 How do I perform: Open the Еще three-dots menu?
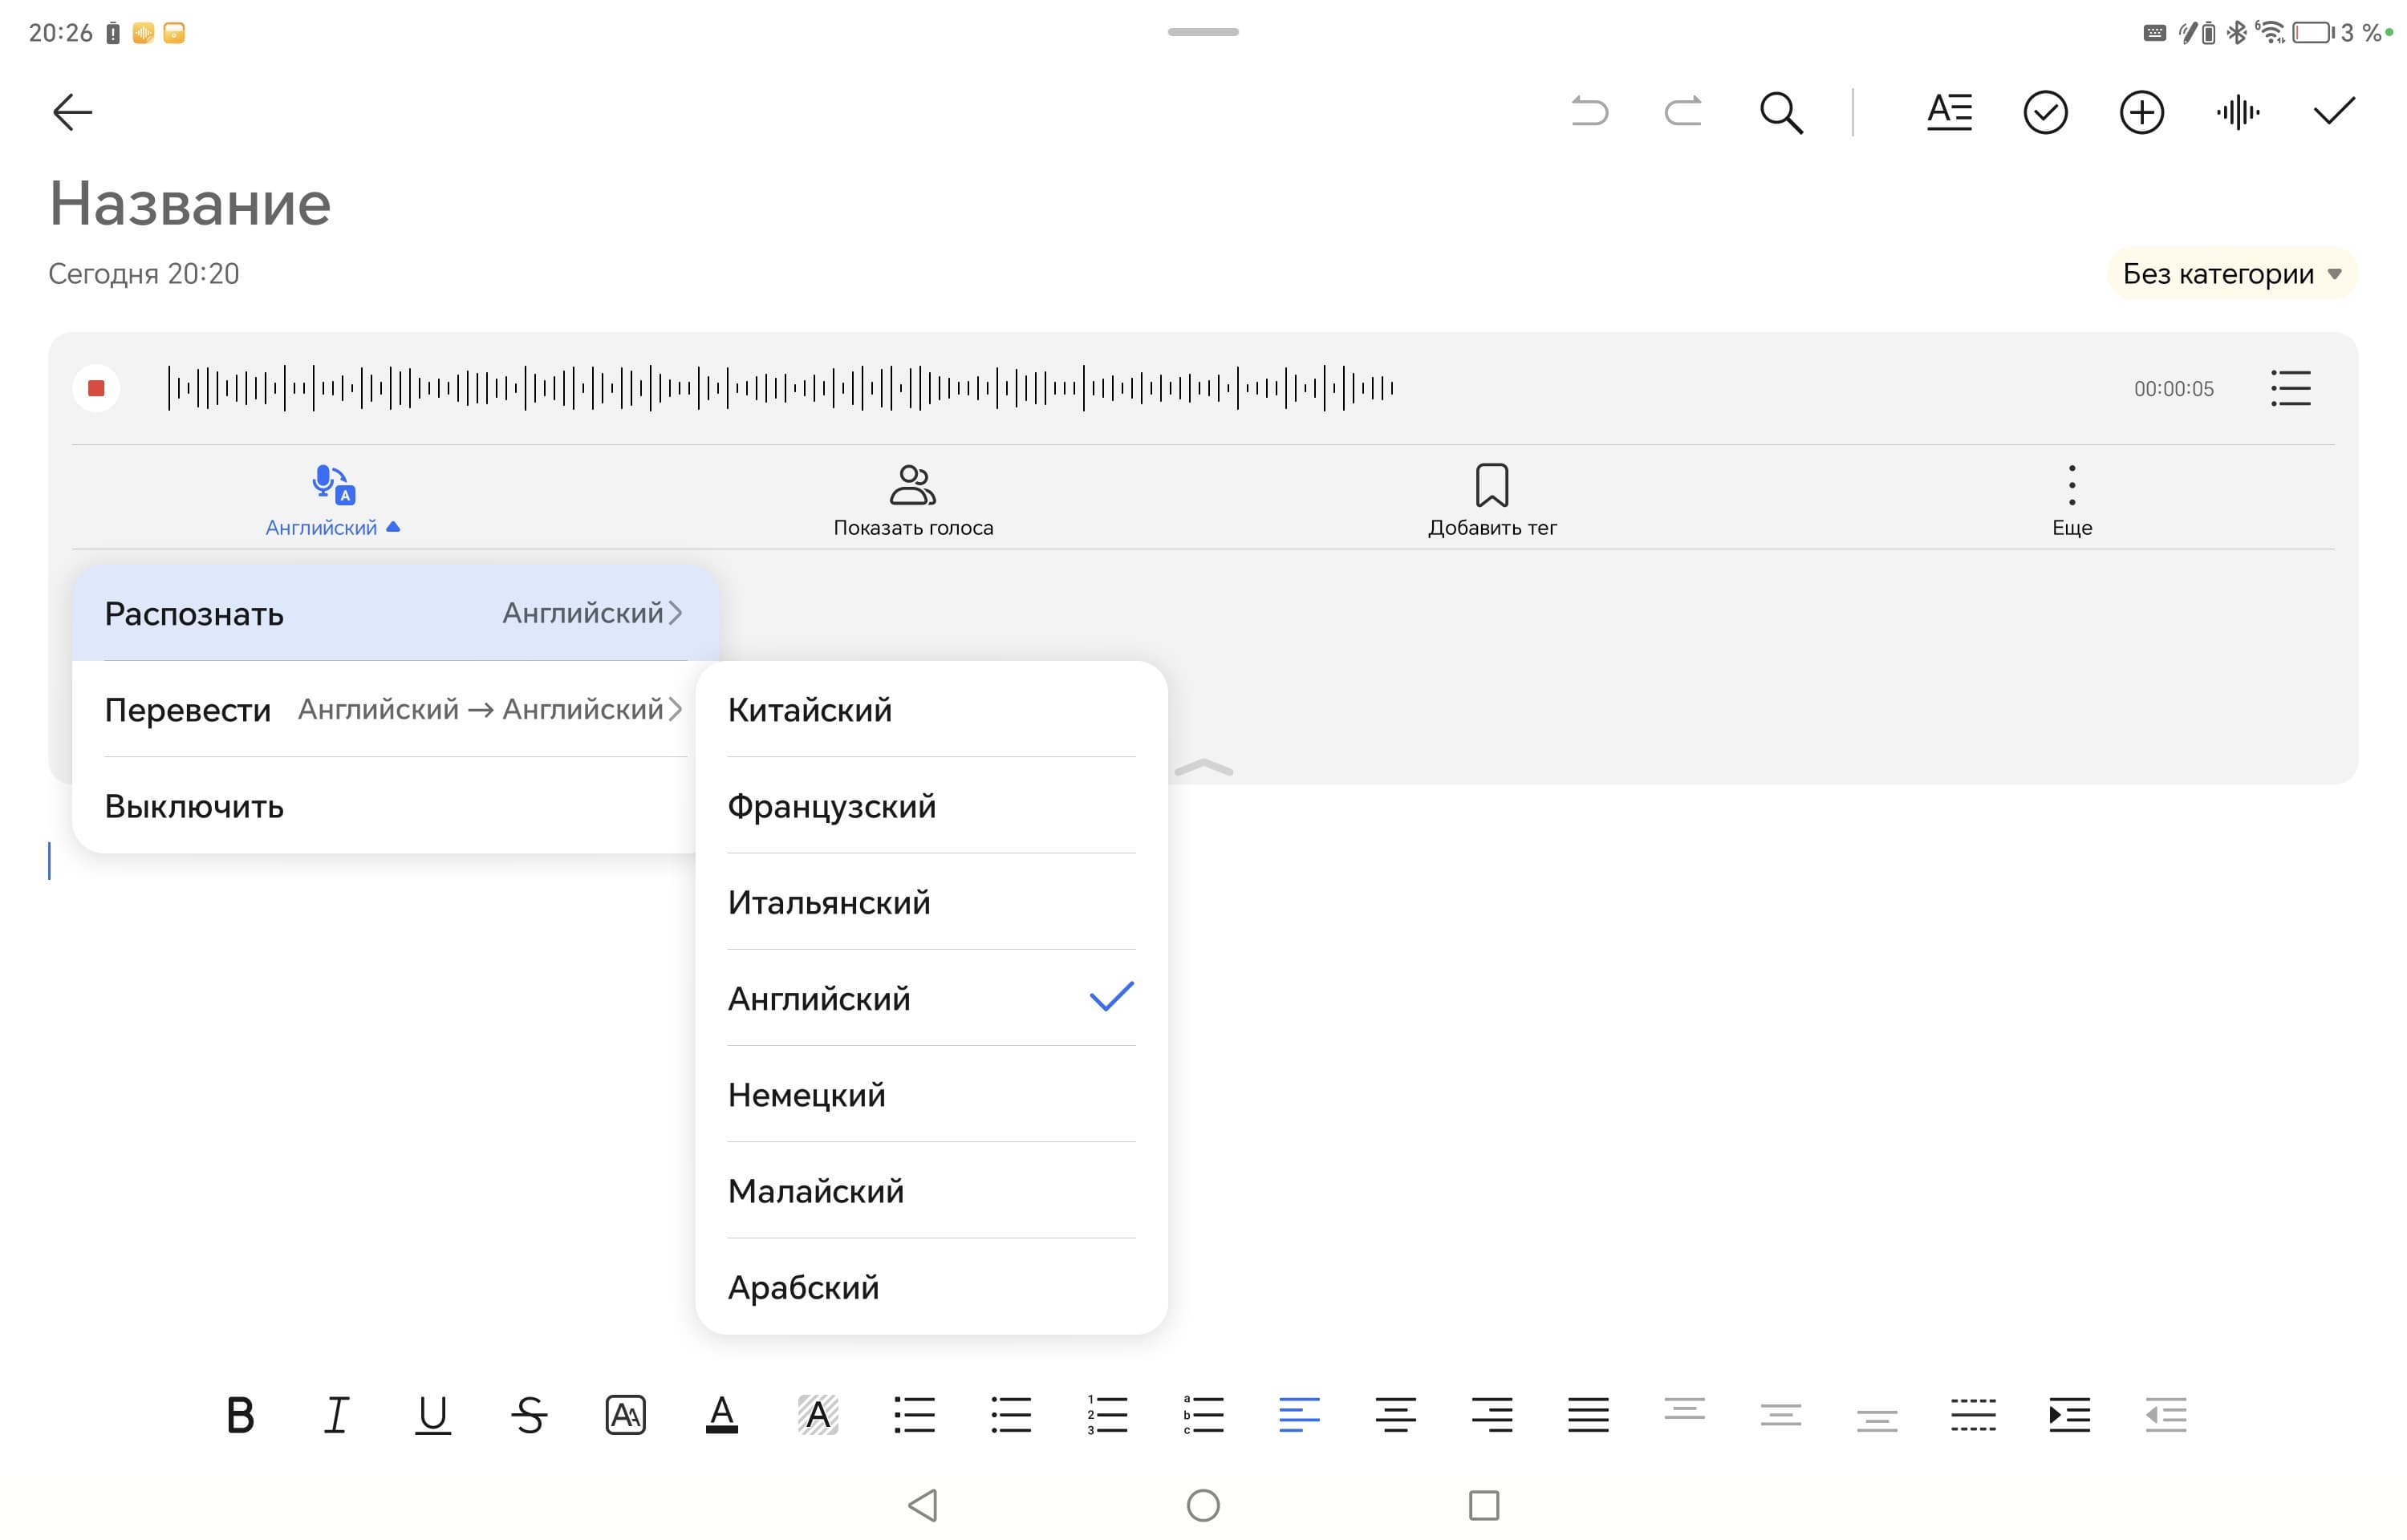[2071, 486]
